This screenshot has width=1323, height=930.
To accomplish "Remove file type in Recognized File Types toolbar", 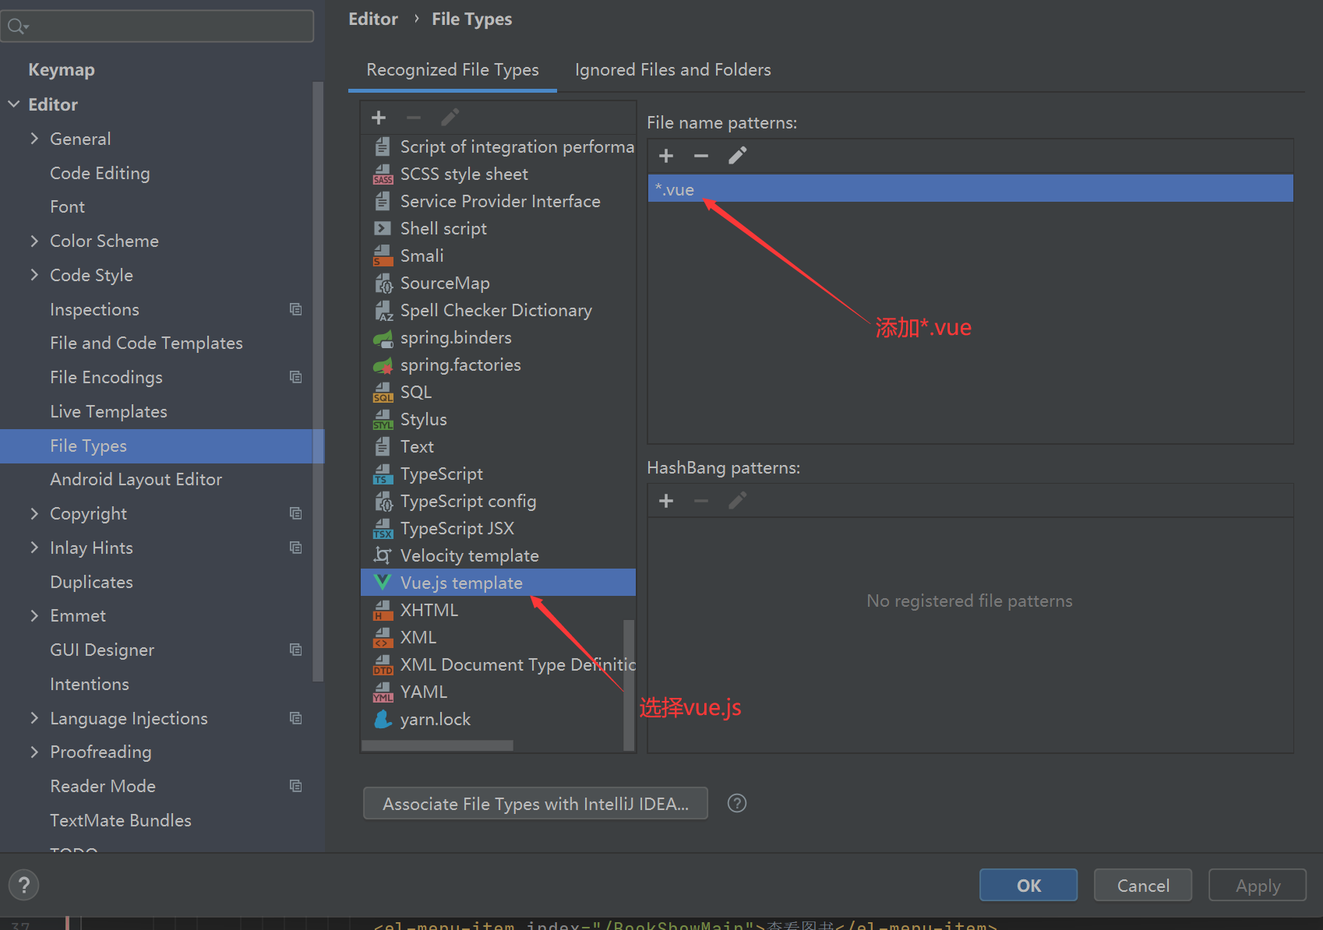I will 414,118.
